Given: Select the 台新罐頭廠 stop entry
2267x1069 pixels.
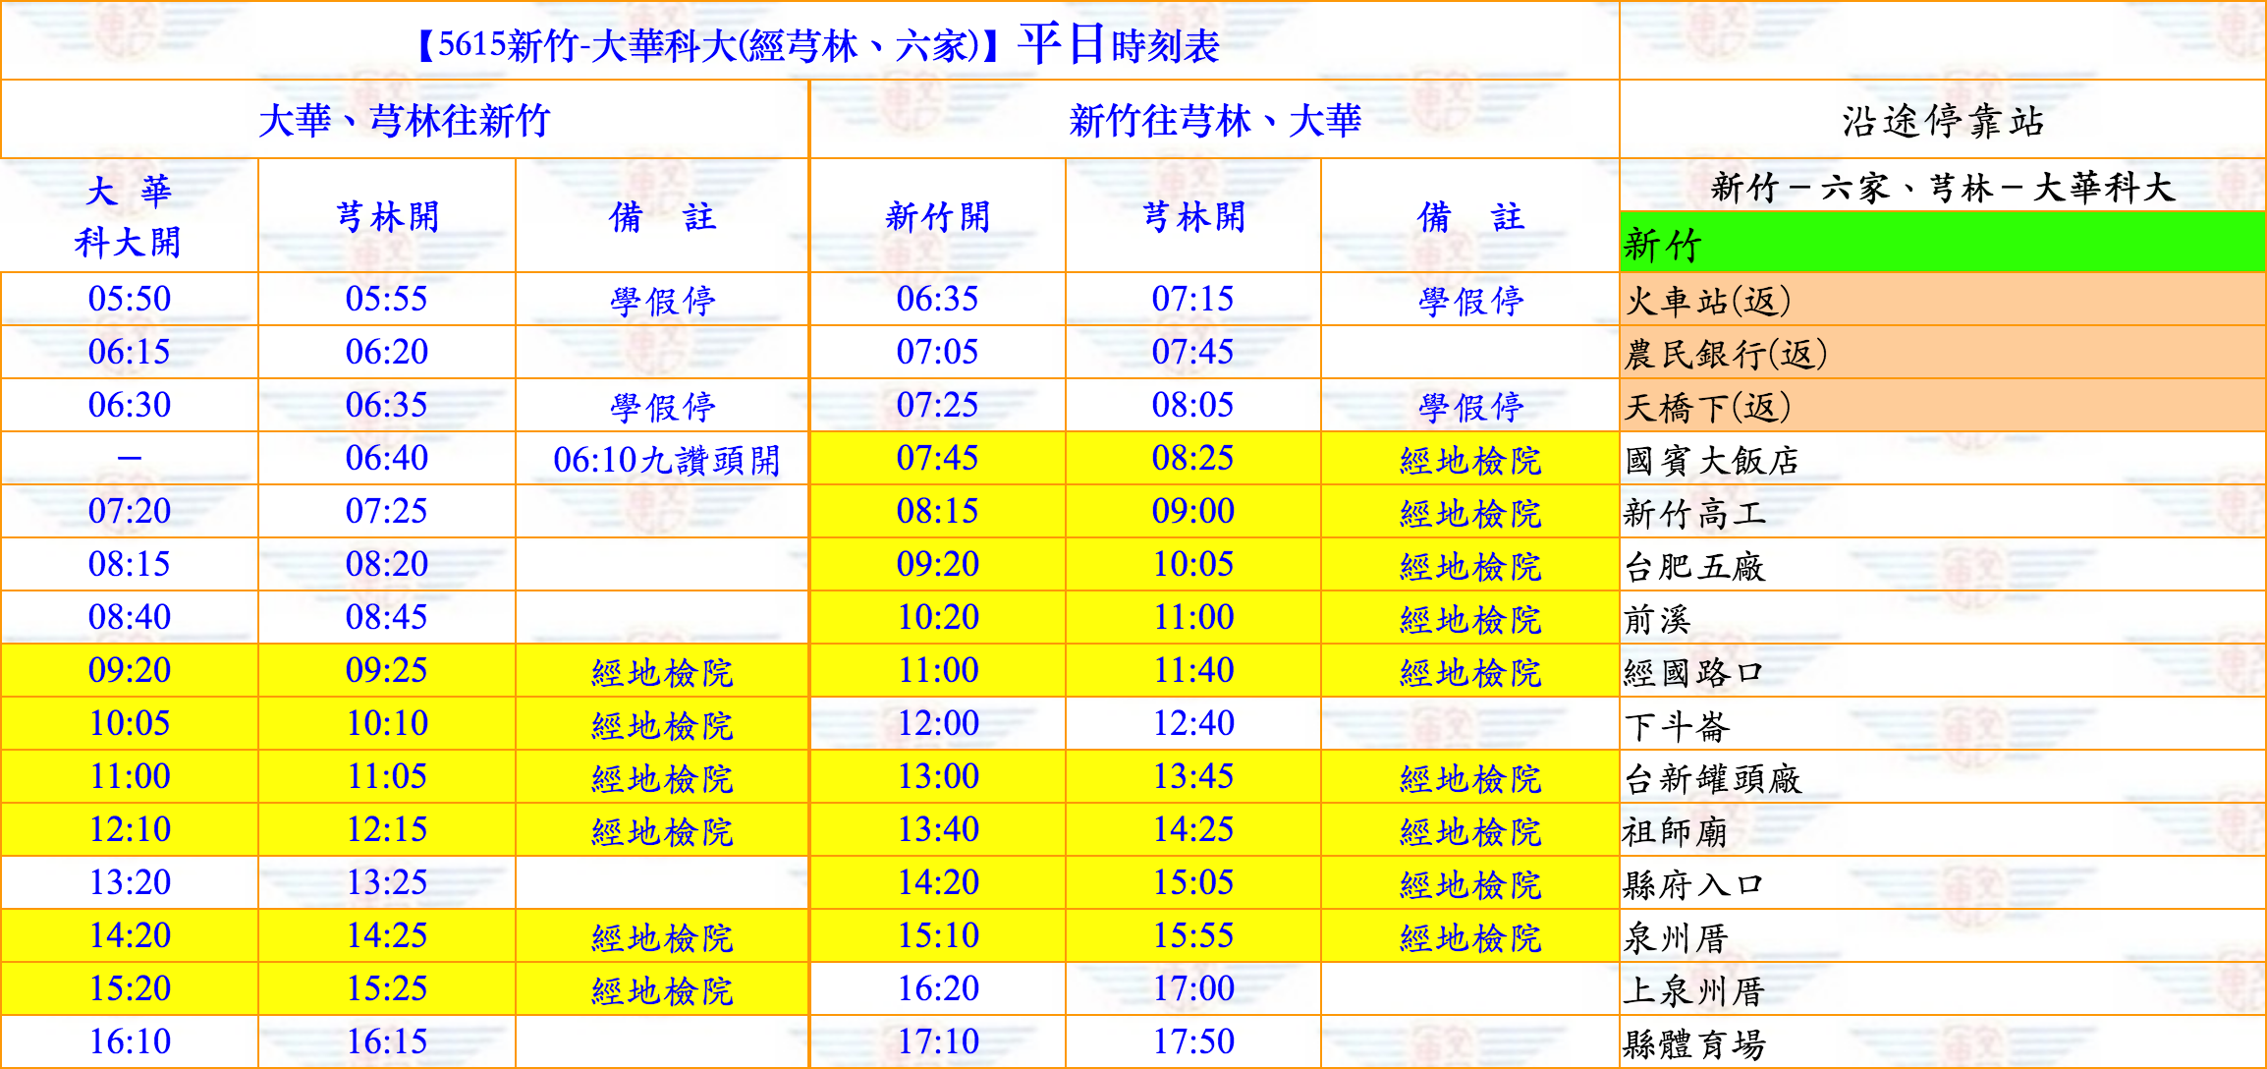Looking at the screenshot, I should [1713, 778].
